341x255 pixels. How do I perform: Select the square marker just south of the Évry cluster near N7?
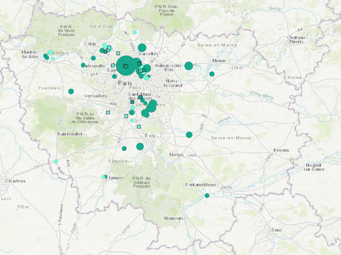(x=139, y=126)
